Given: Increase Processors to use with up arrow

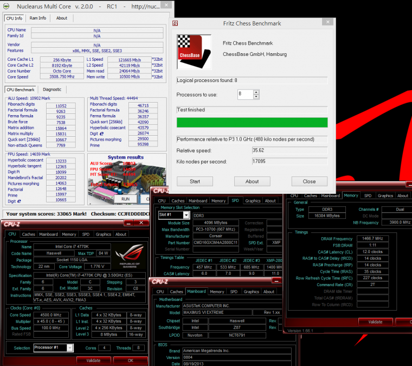Looking at the screenshot, I should coord(256,92).
